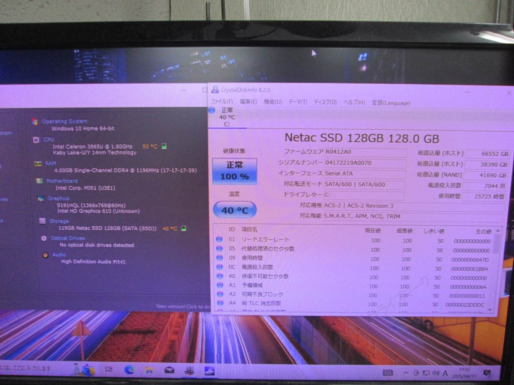Open the Audio section link in Speccy
The width and height of the screenshot is (514, 385).
59,254
